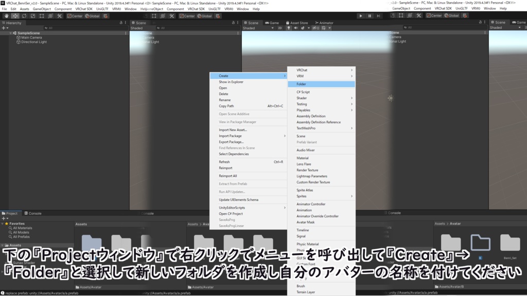
Task: Switch to the Asset Store tab
Action: (x=299, y=23)
